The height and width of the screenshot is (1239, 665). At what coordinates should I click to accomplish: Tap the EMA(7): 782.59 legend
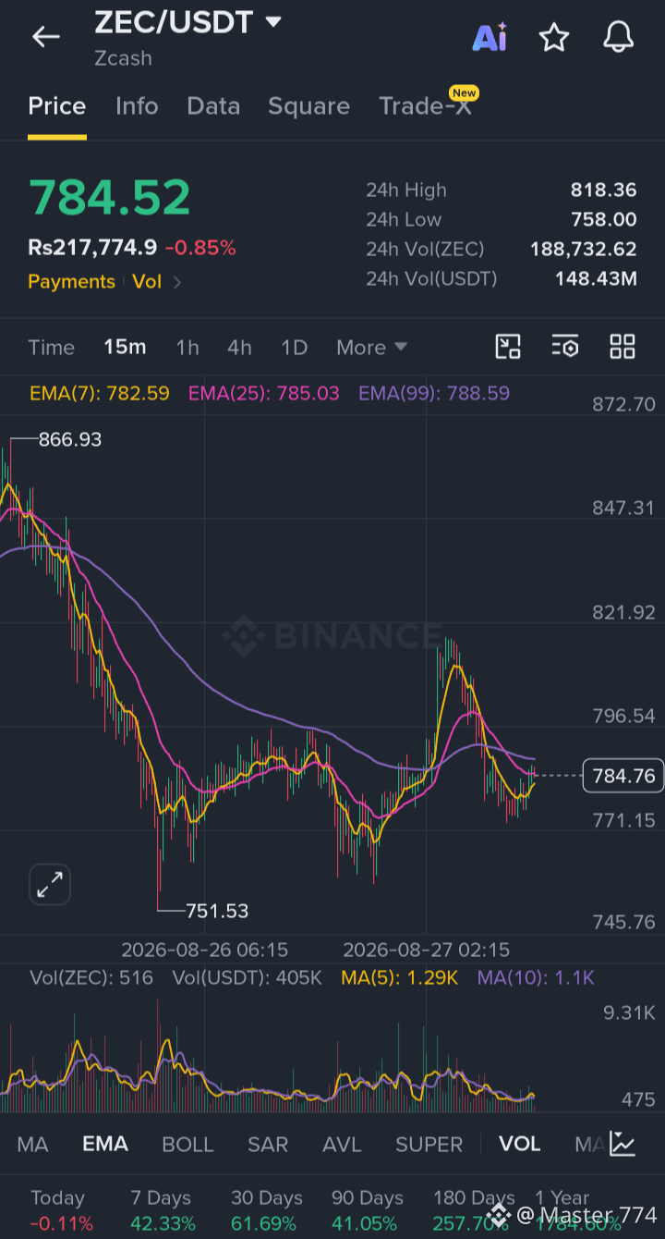pos(100,393)
